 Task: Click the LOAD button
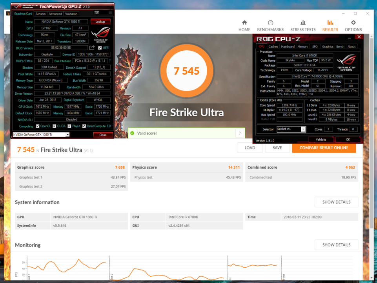(x=250, y=148)
